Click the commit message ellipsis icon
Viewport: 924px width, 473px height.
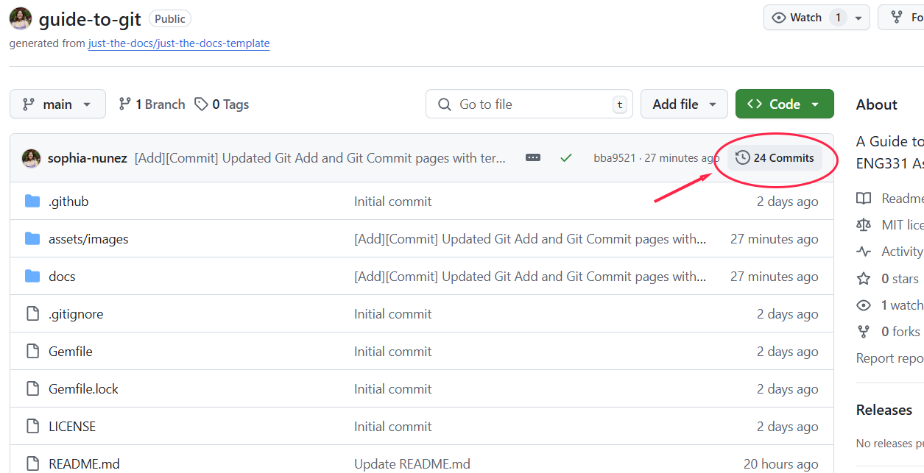pos(532,157)
